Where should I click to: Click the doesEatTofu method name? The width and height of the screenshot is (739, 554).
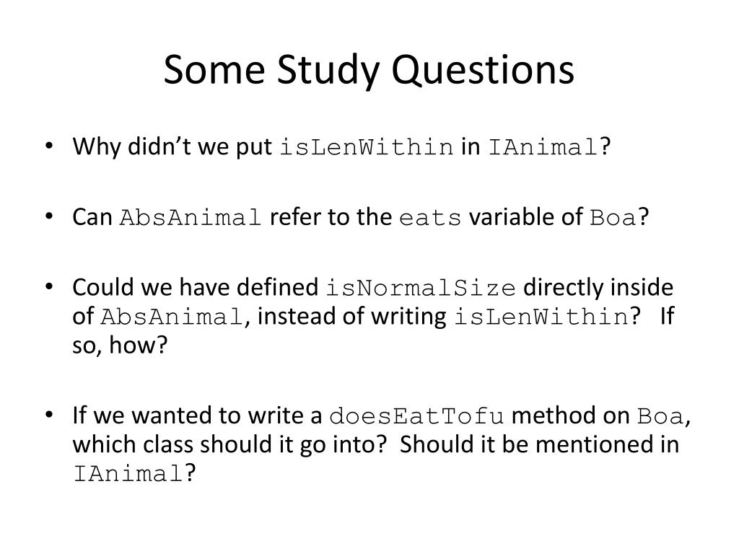coord(416,416)
